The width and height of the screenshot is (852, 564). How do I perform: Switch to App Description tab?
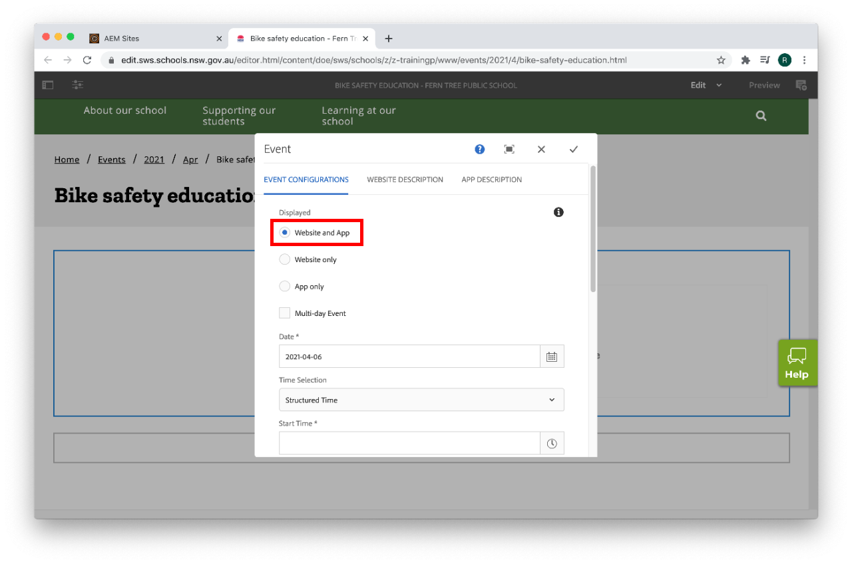(x=492, y=180)
